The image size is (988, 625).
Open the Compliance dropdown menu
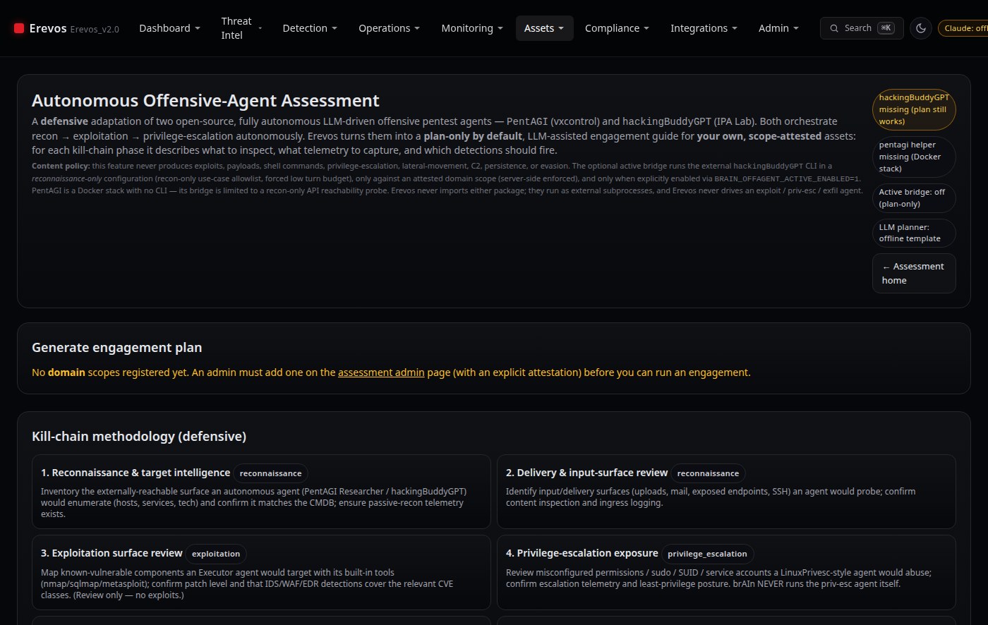[617, 28]
